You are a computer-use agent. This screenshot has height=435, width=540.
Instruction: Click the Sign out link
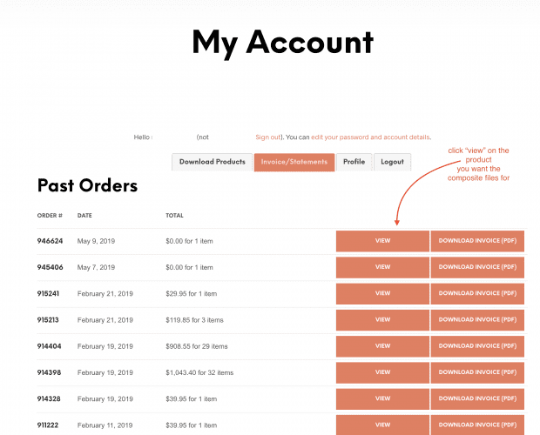268,137
